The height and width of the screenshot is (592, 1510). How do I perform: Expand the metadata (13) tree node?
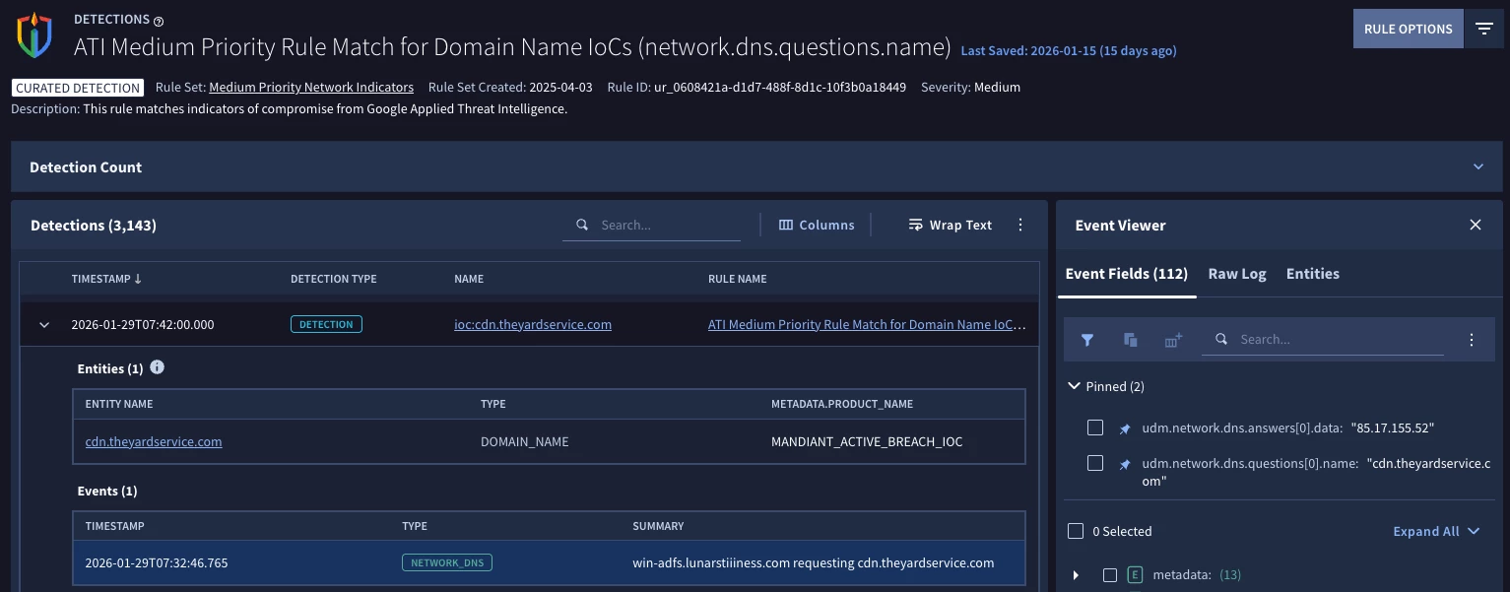point(1076,575)
